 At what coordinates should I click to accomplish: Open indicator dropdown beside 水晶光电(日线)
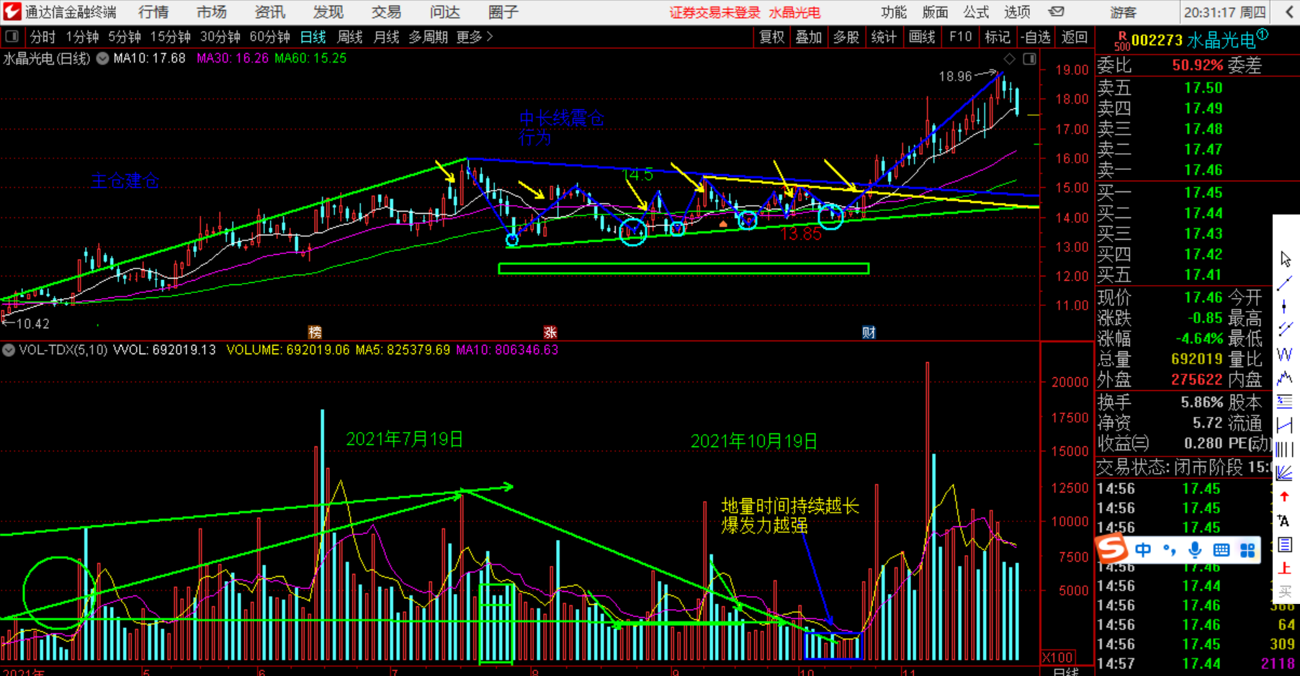pyautogui.click(x=103, y=58)
